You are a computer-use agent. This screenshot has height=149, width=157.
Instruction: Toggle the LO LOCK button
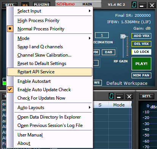click(141, 52)
